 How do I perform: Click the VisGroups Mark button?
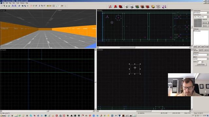click(203, 46)
